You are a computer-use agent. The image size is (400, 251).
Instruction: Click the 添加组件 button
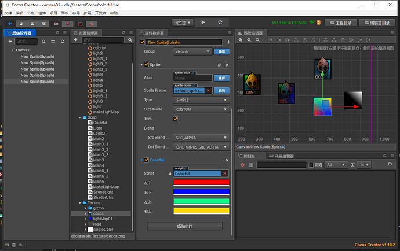186,226
